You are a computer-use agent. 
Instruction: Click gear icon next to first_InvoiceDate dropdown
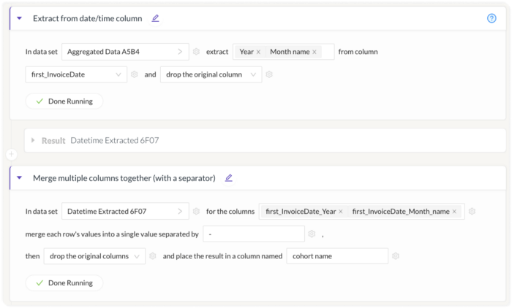134,74
